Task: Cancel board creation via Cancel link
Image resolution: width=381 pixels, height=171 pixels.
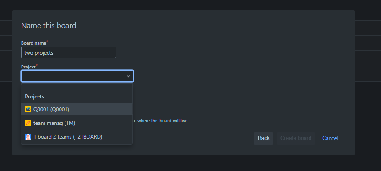Action: click(x=330, y=138)
